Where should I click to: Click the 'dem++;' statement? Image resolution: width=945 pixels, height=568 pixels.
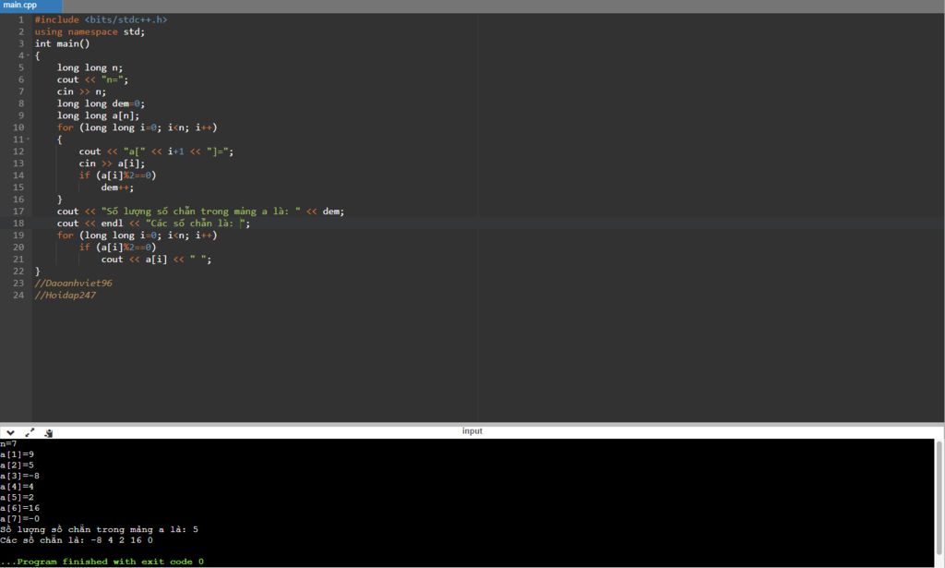117,187
